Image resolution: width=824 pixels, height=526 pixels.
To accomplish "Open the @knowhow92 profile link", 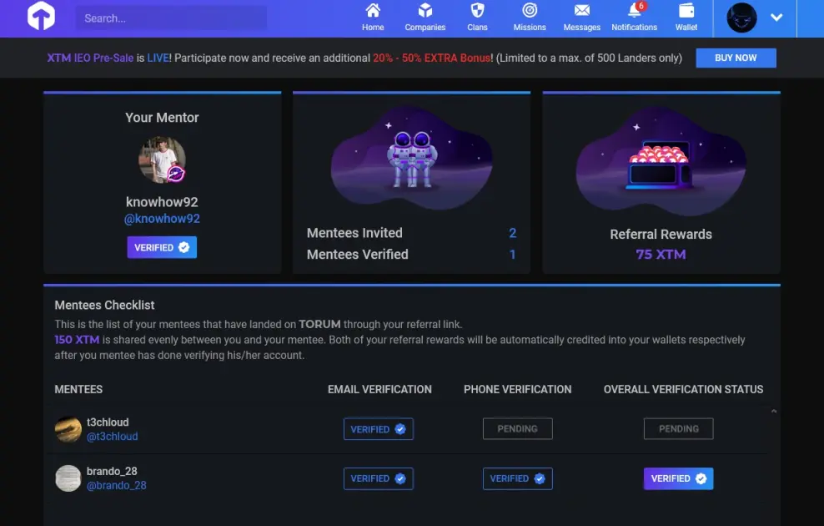I will [162, 219].
